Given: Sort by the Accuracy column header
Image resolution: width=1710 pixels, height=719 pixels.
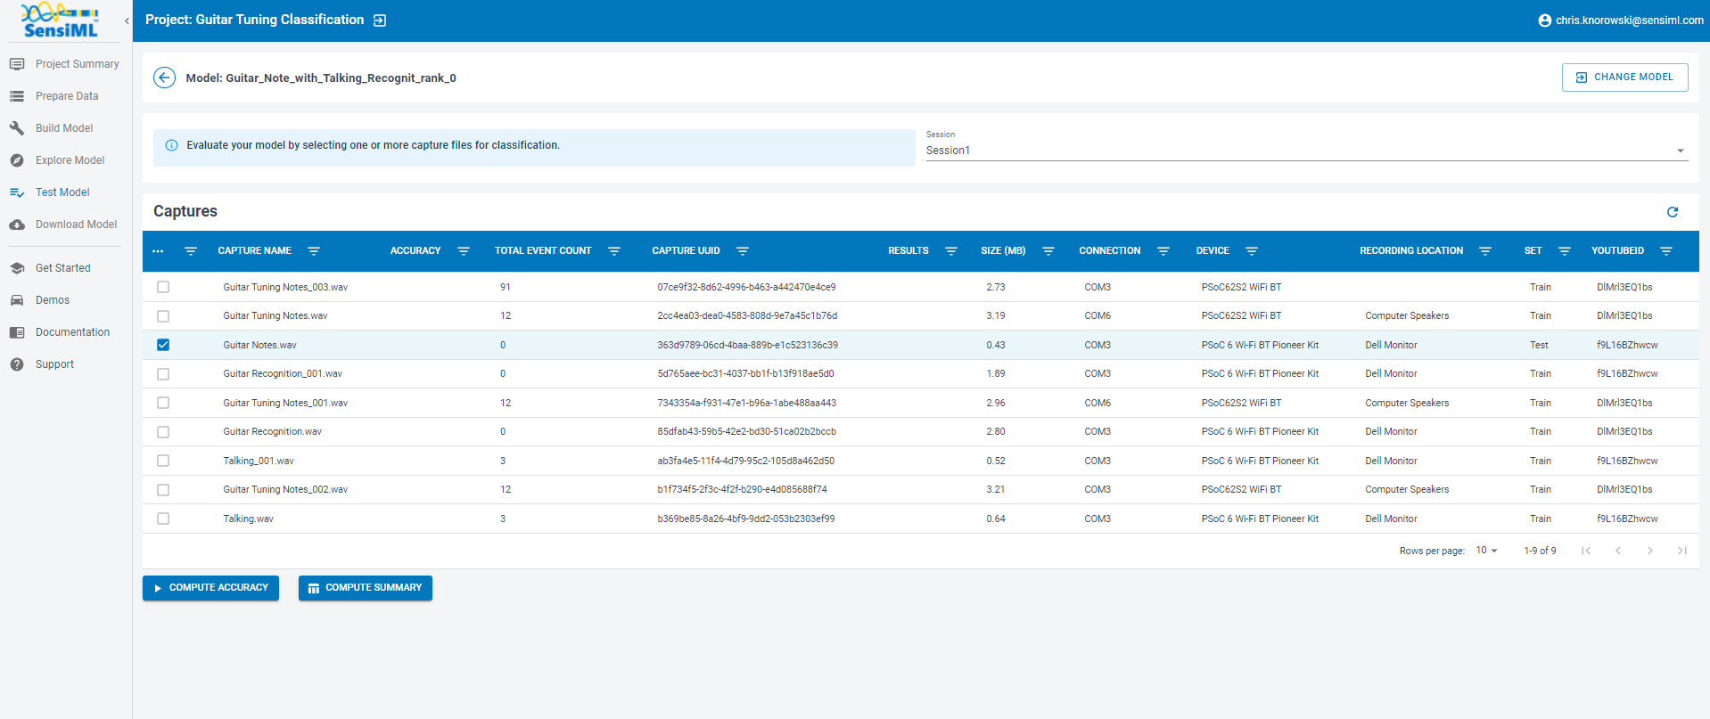Looking at the screenshot, I should 415,251.
